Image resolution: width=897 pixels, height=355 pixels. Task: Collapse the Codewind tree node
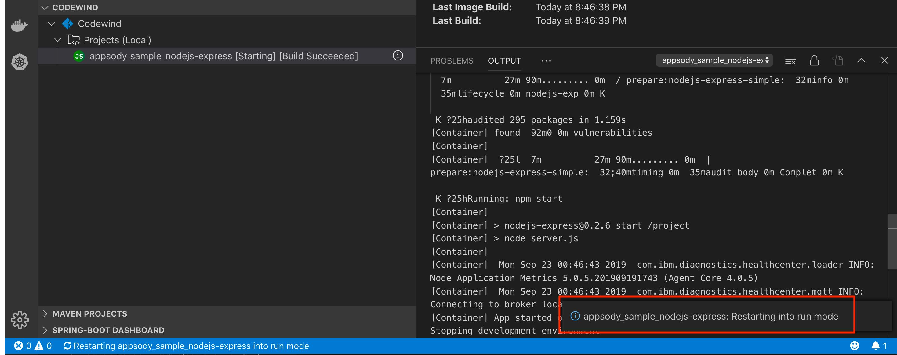pyautogui.click(x=52, y=24)
